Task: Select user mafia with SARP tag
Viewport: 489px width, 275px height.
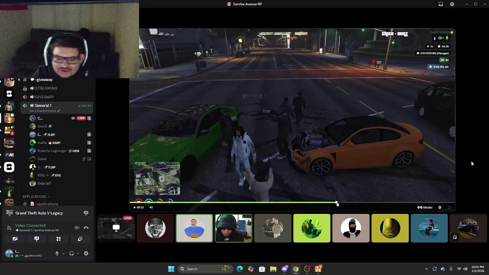Action: coord(61,142)
